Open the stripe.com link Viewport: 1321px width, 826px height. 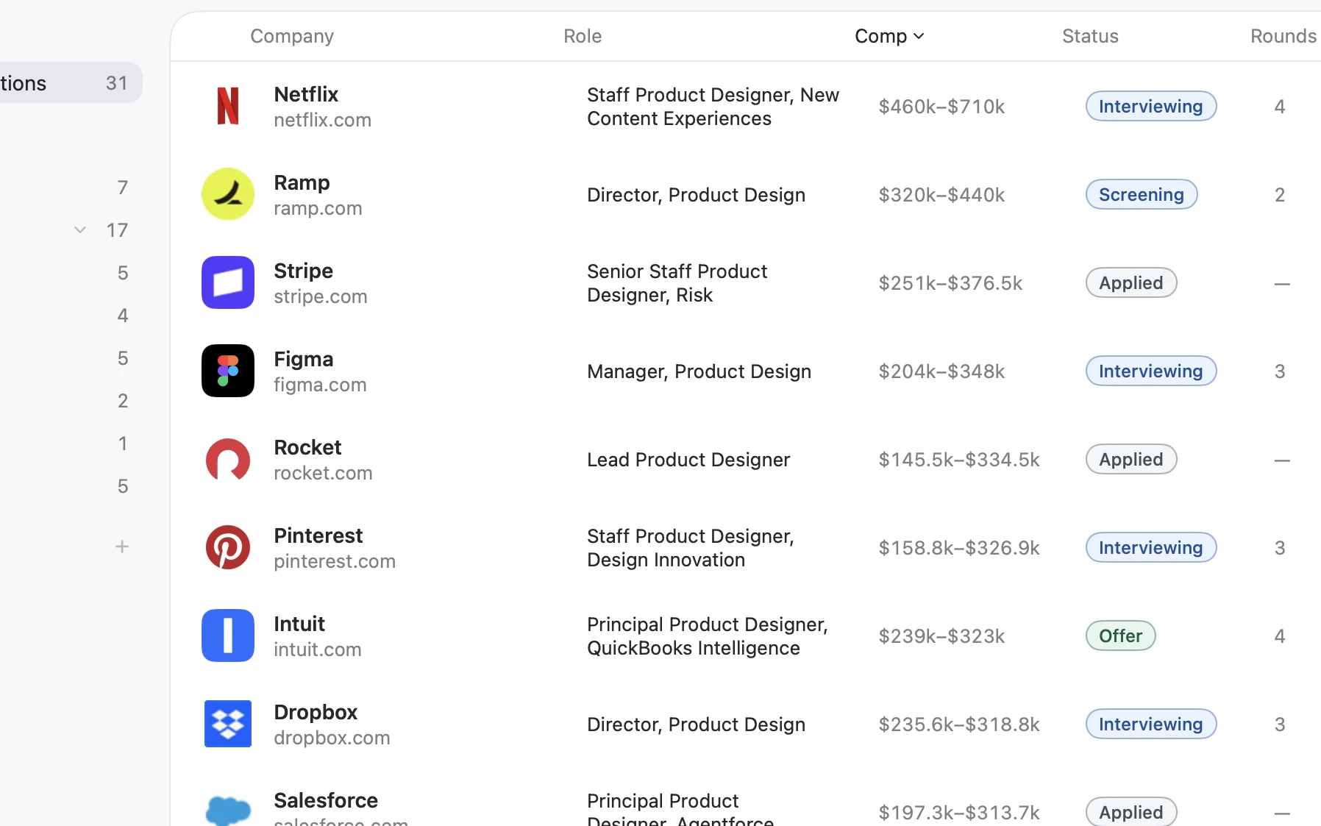click(x=320, y=296)
